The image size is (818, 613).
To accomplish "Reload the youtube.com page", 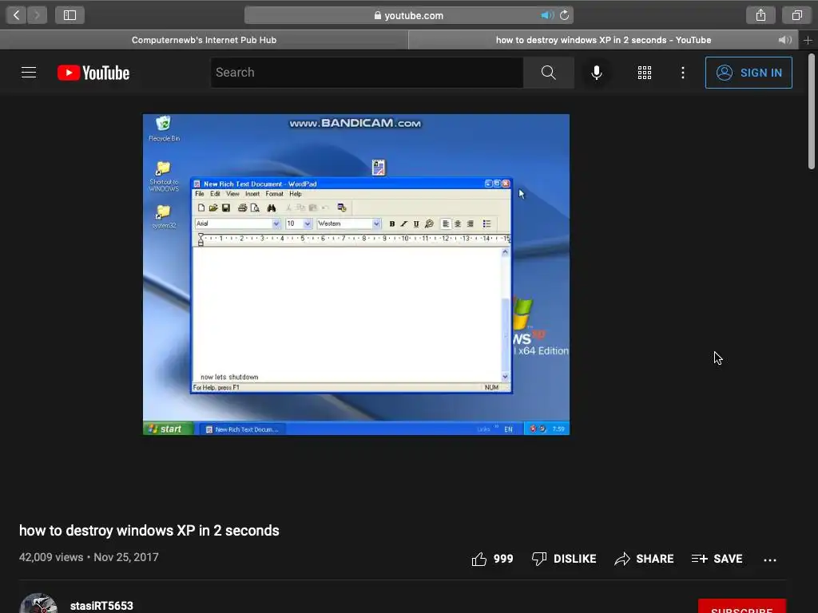I will tap(564, 15).
